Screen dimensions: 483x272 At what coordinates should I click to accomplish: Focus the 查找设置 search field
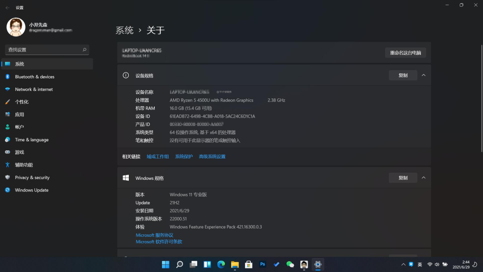pyautogui.click(x=47, y=50)
